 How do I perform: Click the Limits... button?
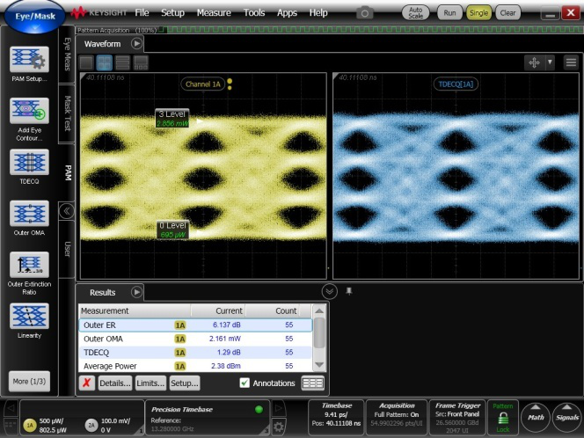point(150,383)
